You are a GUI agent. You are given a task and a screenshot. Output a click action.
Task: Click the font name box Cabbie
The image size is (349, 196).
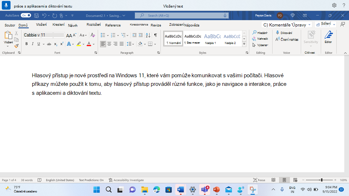point(38,35)
